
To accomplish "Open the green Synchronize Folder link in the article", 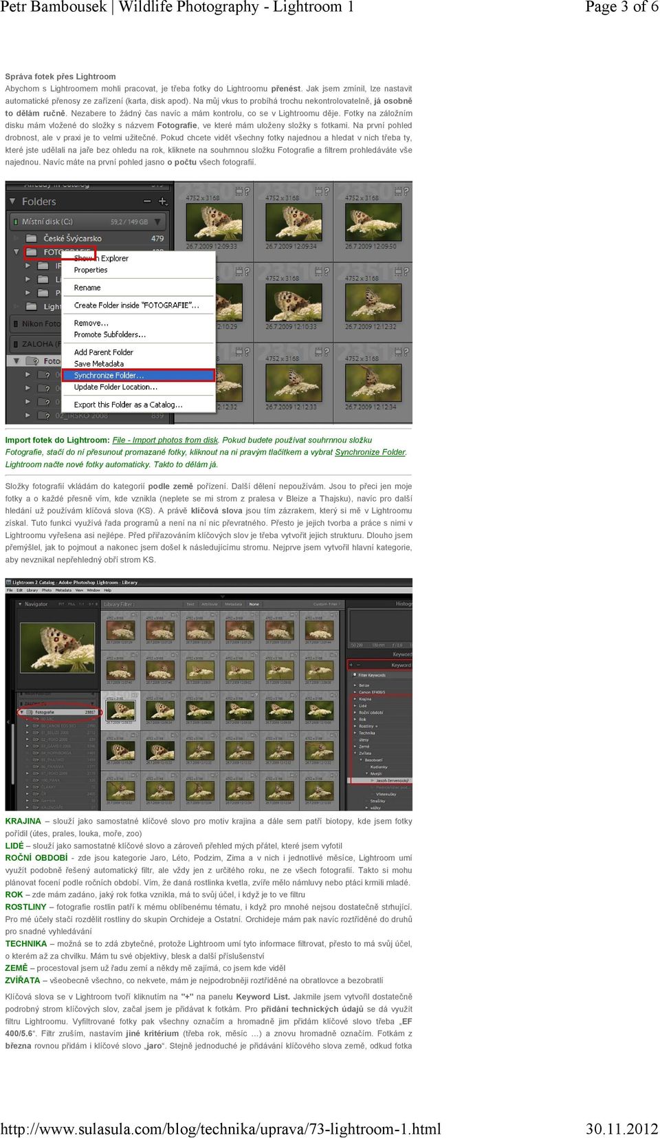I will click(371, 452).
